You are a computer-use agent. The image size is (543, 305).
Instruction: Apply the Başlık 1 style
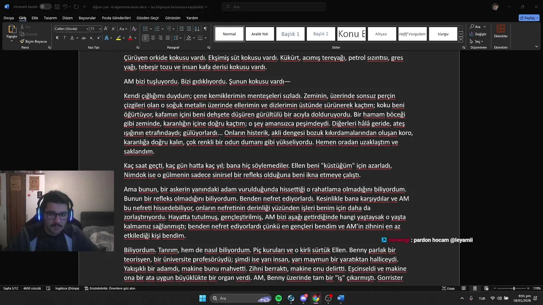tap(291, 34)
